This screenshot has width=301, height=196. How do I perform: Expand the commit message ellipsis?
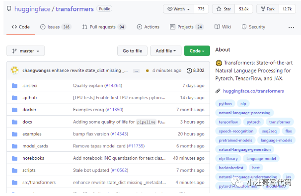click(x=136, y=71)
